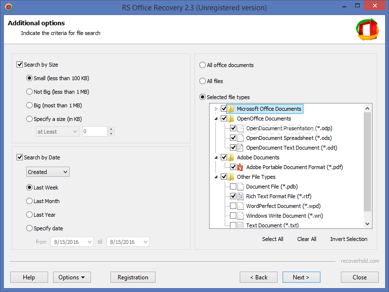Uncheck Rich Text Format File checkbox
Viewport: 389px width, 292px height.
point(233,196)
